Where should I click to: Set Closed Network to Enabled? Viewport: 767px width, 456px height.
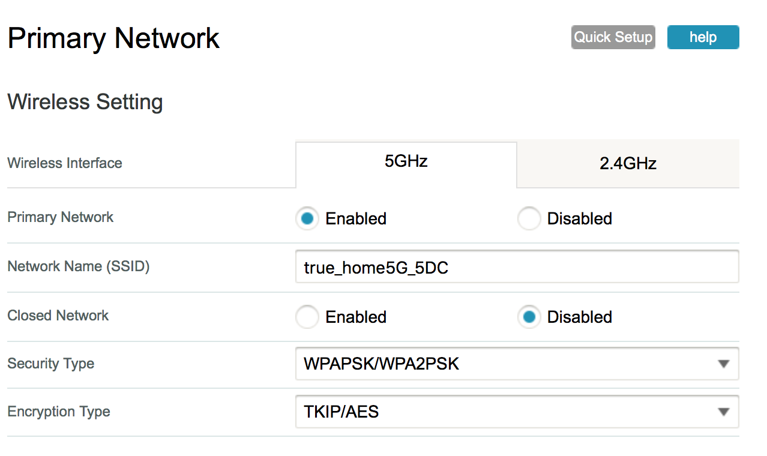pyautogui.click(x=307, y=317)
